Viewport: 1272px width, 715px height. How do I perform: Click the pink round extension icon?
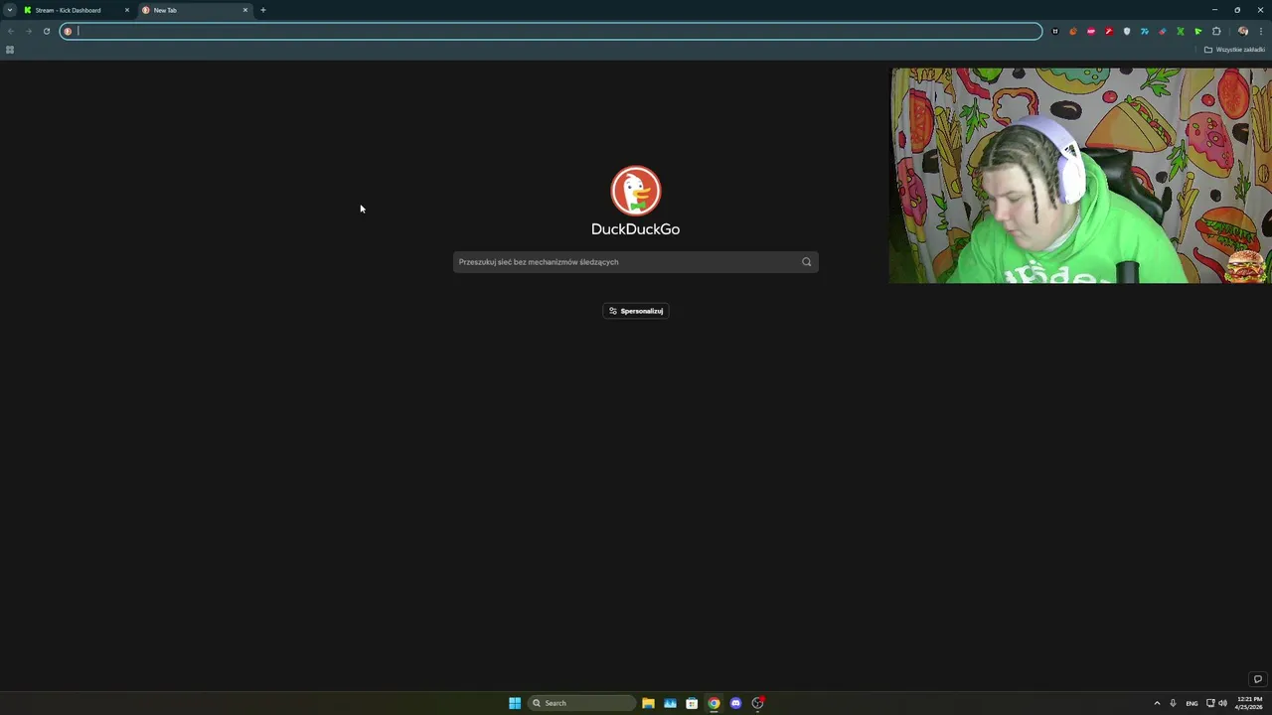pos(1091,31)
